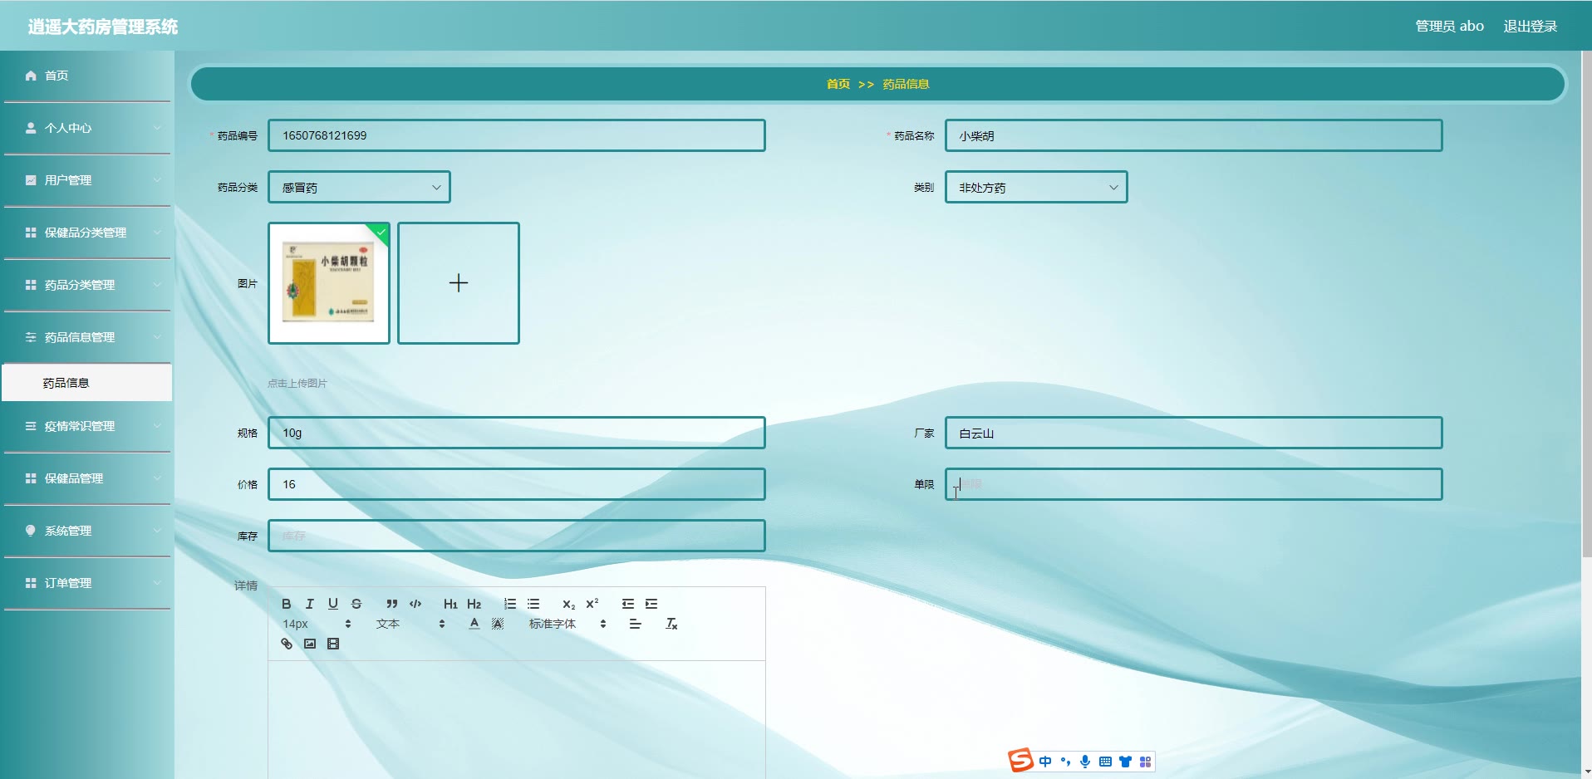Expand the 订单管理 menu
1592x779 pixels.
tap(87, 583)
